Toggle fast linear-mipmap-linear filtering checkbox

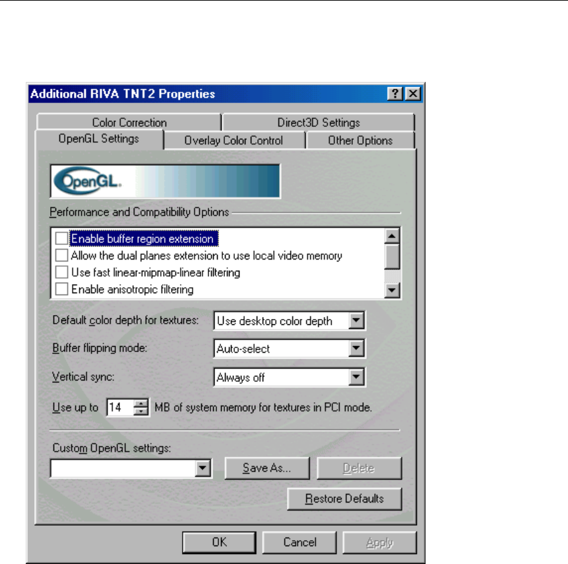[x=61, y=272]
